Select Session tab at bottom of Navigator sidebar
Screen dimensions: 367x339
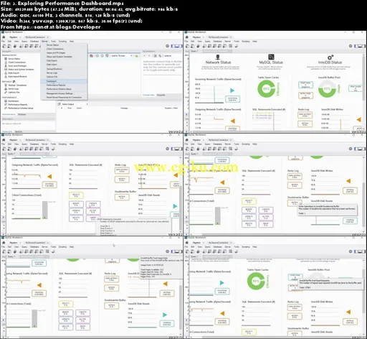tap(19, 131)
